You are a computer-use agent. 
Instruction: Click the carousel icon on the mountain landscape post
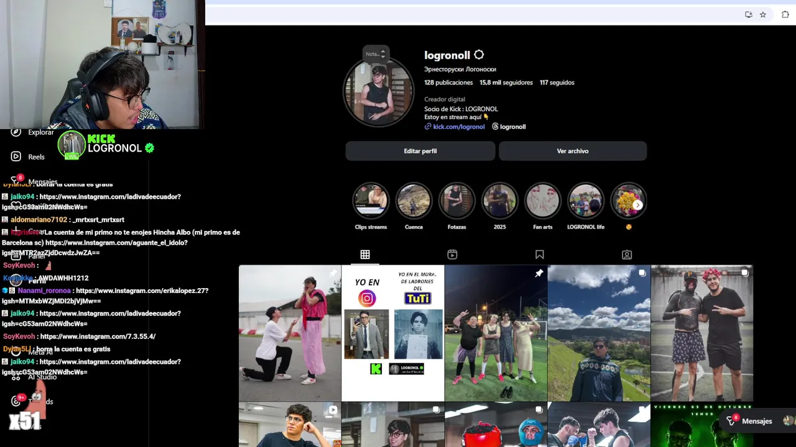click(x=642, y=273)
